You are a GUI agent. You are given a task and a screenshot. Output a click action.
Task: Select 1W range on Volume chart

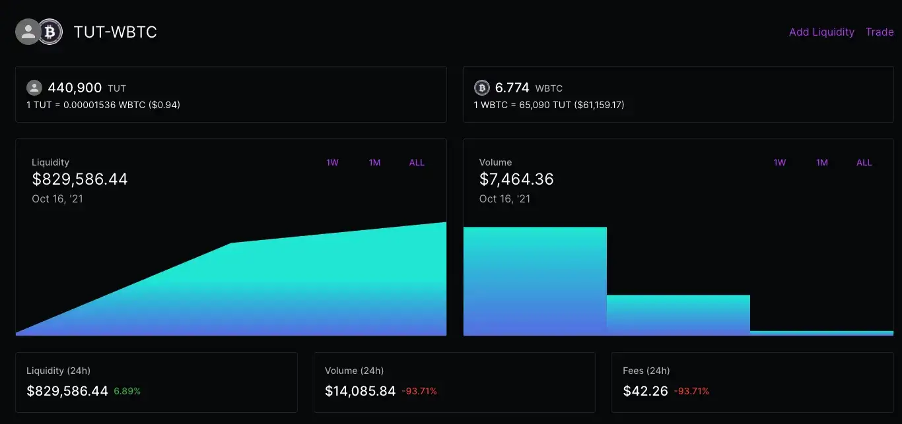(780, 162)
